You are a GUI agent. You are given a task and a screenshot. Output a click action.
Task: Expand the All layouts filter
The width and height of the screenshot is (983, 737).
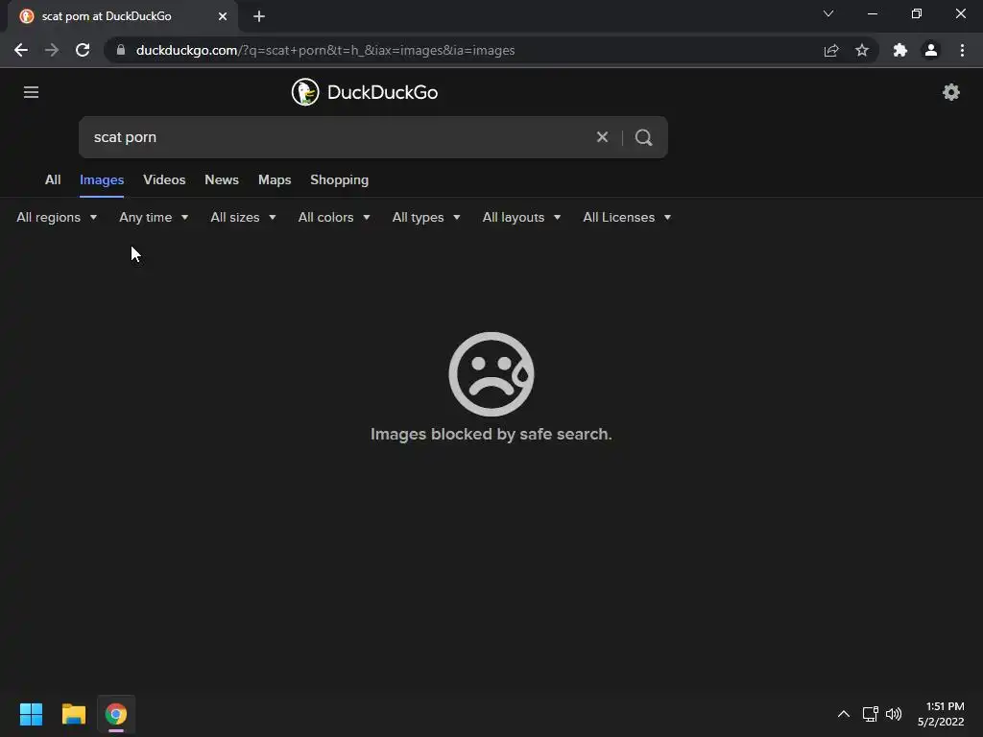point(521,218)
